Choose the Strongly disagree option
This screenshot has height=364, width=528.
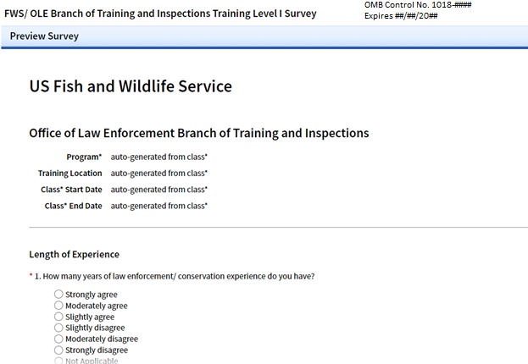coord(58,350)
